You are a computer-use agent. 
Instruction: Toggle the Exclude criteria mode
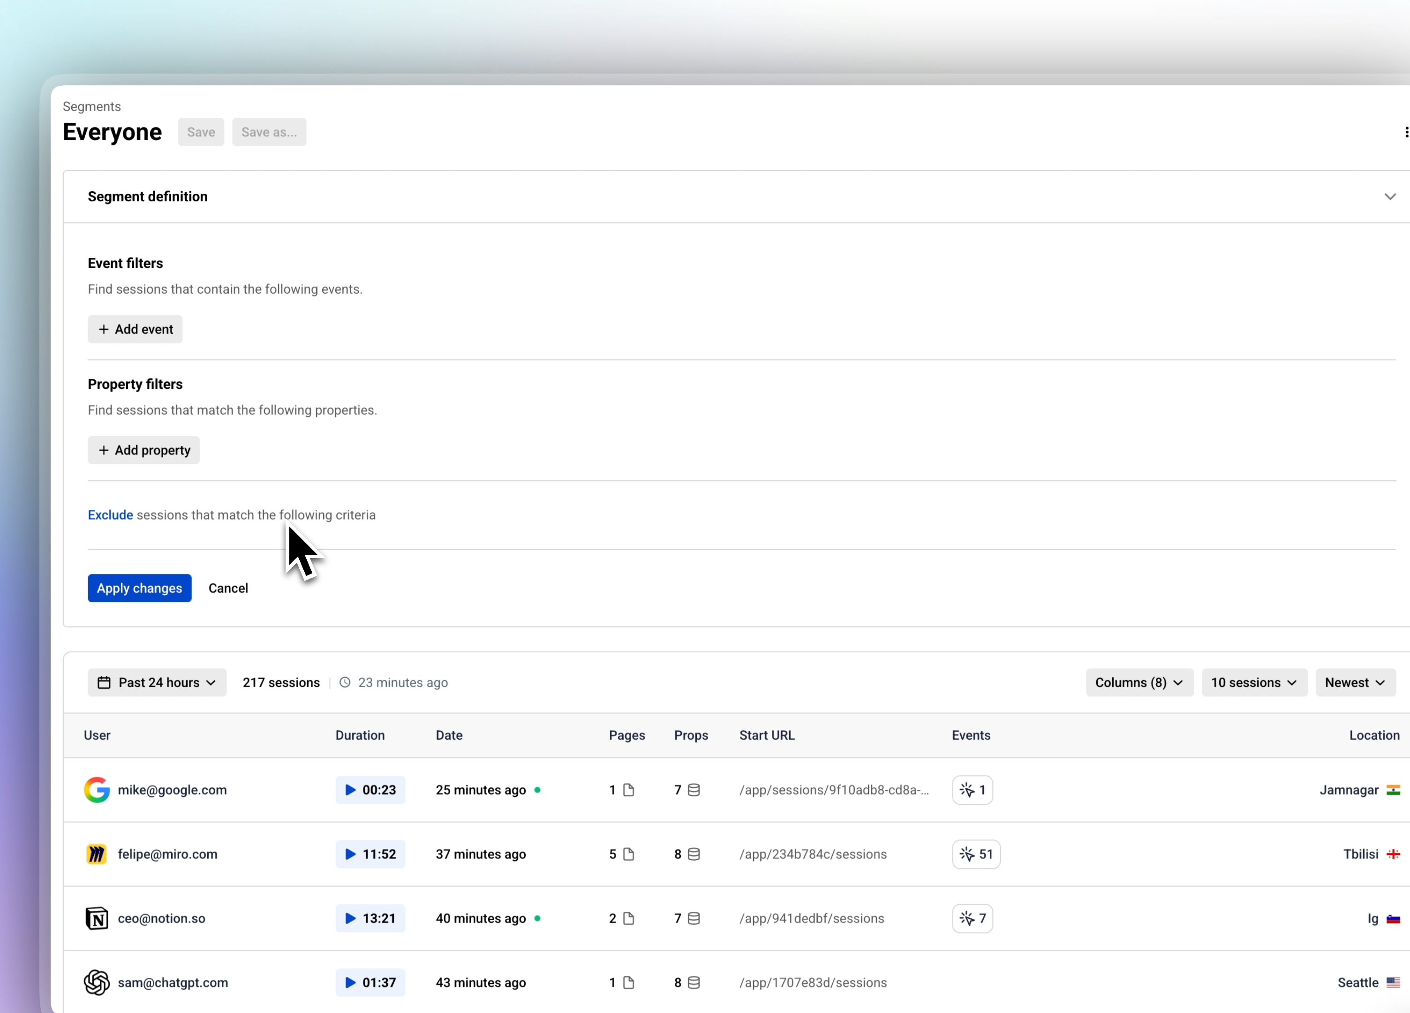pos(110,515)
